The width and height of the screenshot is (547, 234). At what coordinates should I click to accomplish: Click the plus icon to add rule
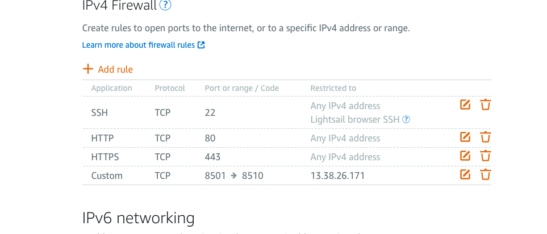(x=87, y=69)
